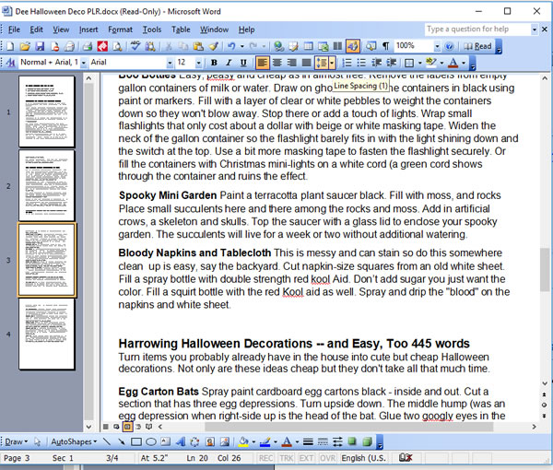Open the Table menu
This screenshot has height=470, width=553.
[181, 29]
